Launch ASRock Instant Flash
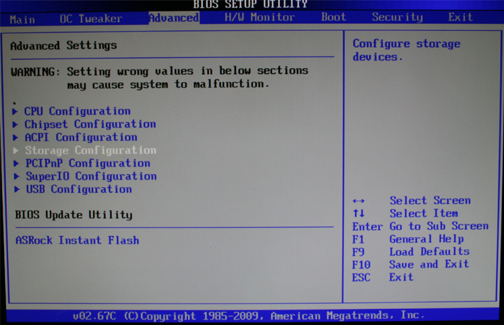The width and height of the screenshot is (504, 325). point(78,240)
